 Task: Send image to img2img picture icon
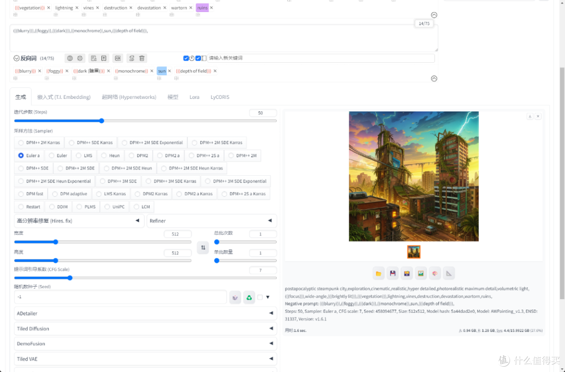click(421, 274)
